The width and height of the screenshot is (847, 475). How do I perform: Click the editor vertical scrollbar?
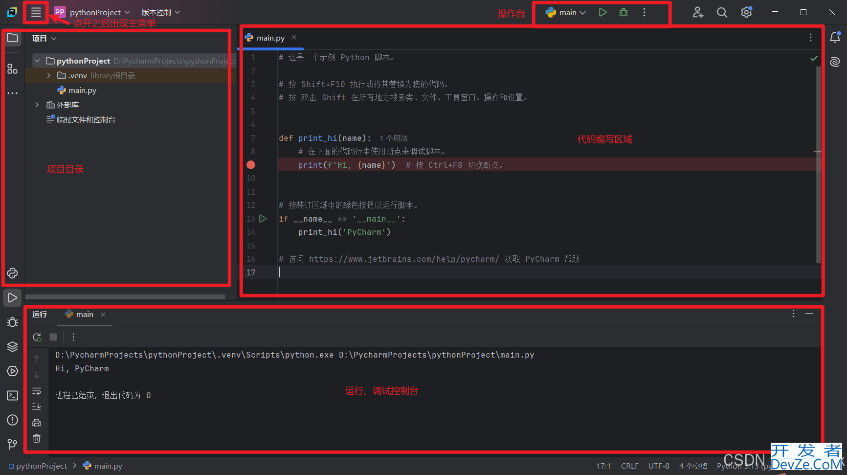pyautogui.click(x=818, y=164)
